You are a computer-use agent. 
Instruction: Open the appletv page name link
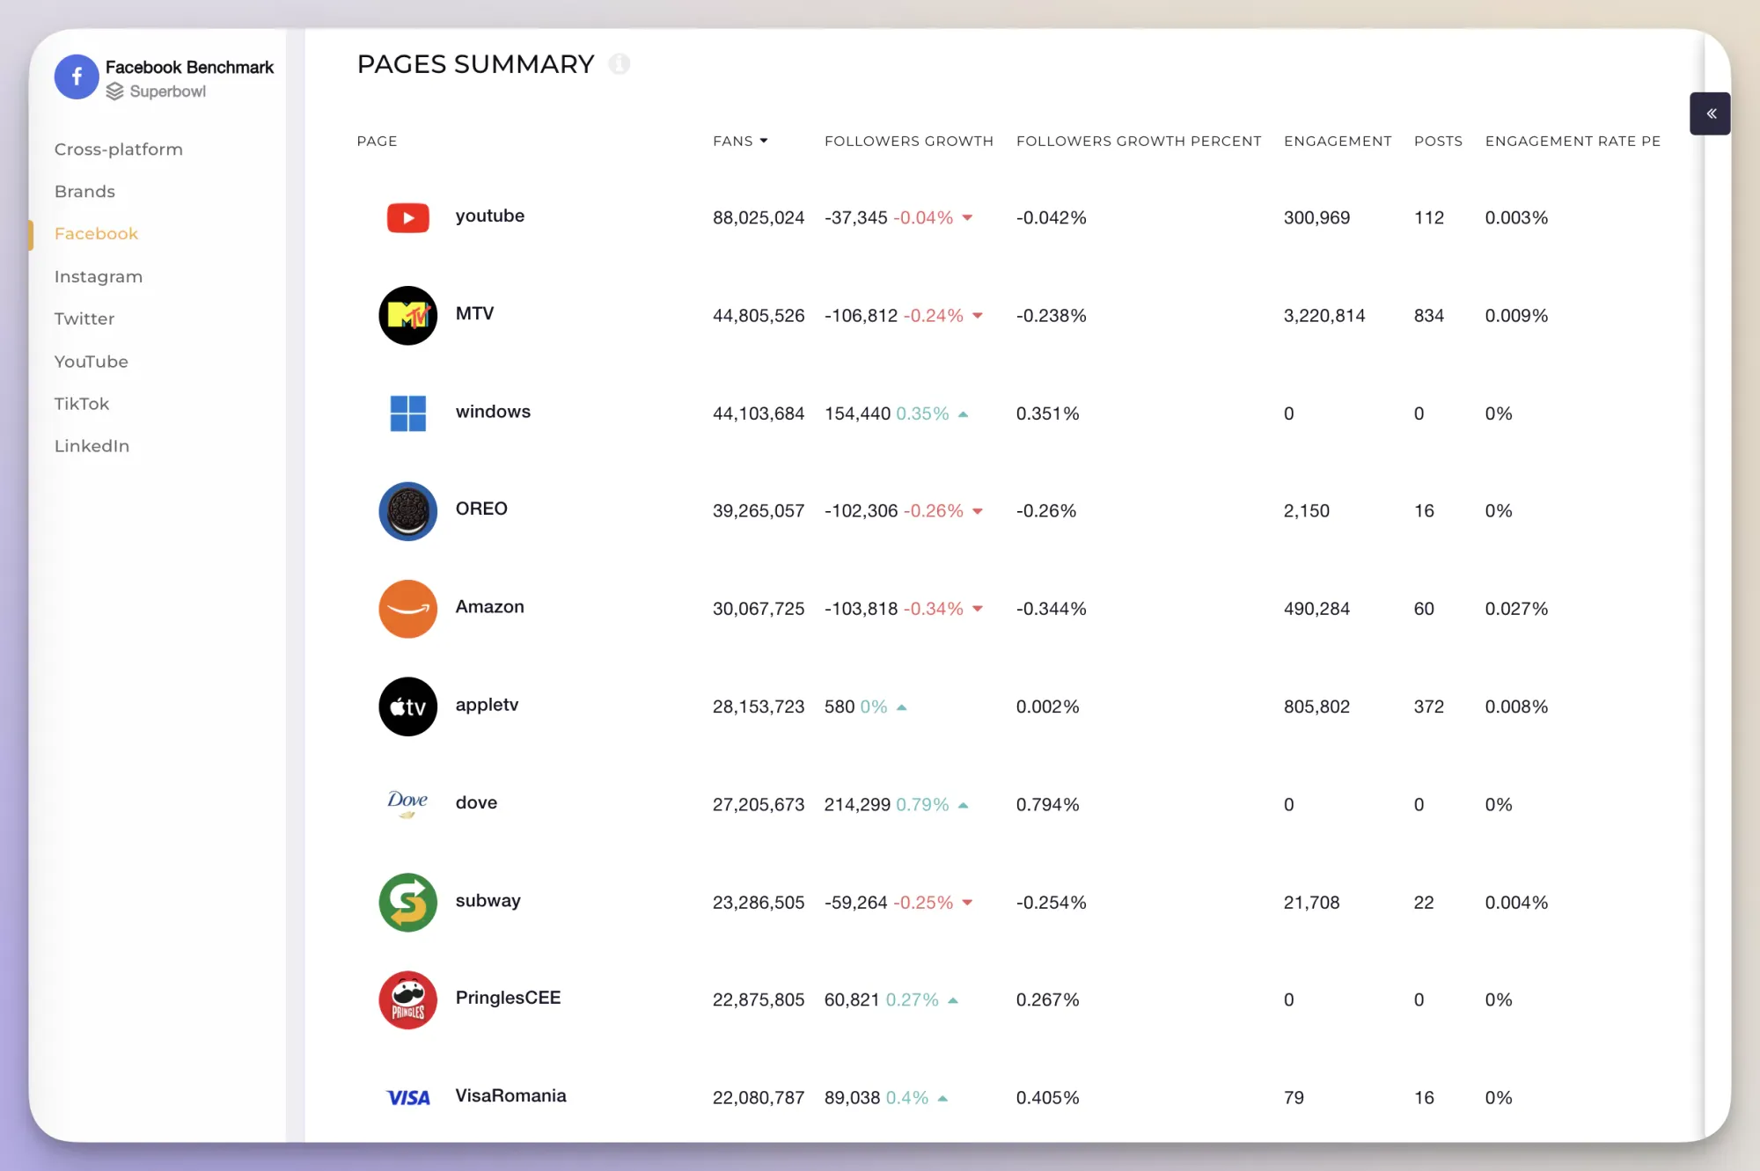tap(487, 706)
